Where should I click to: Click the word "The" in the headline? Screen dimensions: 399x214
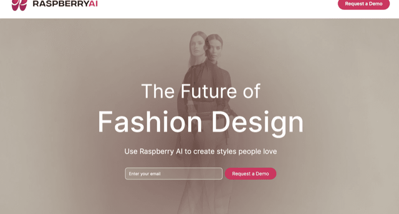157,91
